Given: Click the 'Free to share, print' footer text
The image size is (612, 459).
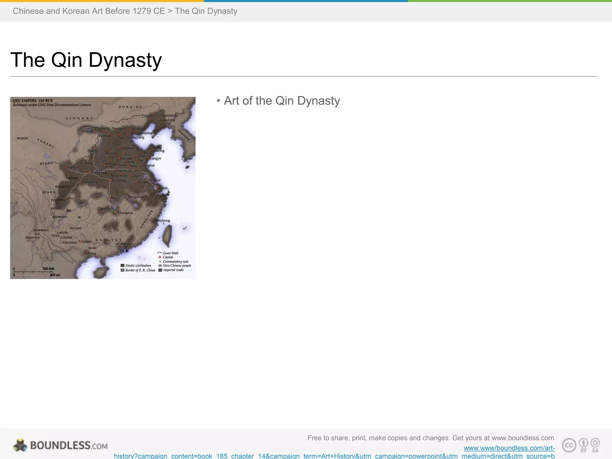Looking at the screenshot, I should click(430, 438).
